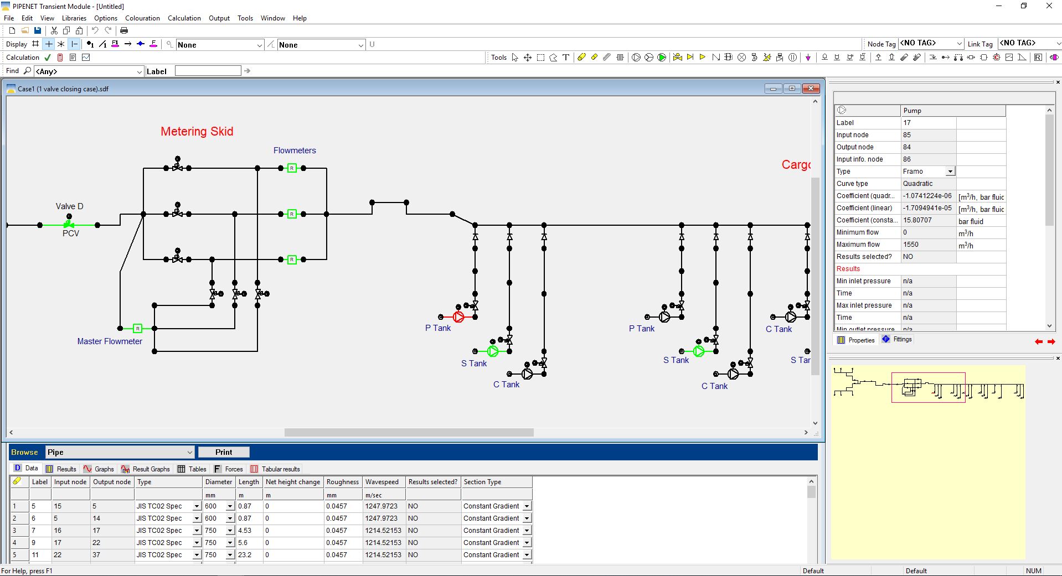
Task: Open Section Type dropdown for pipe label 6
Action: pos(527,518)
